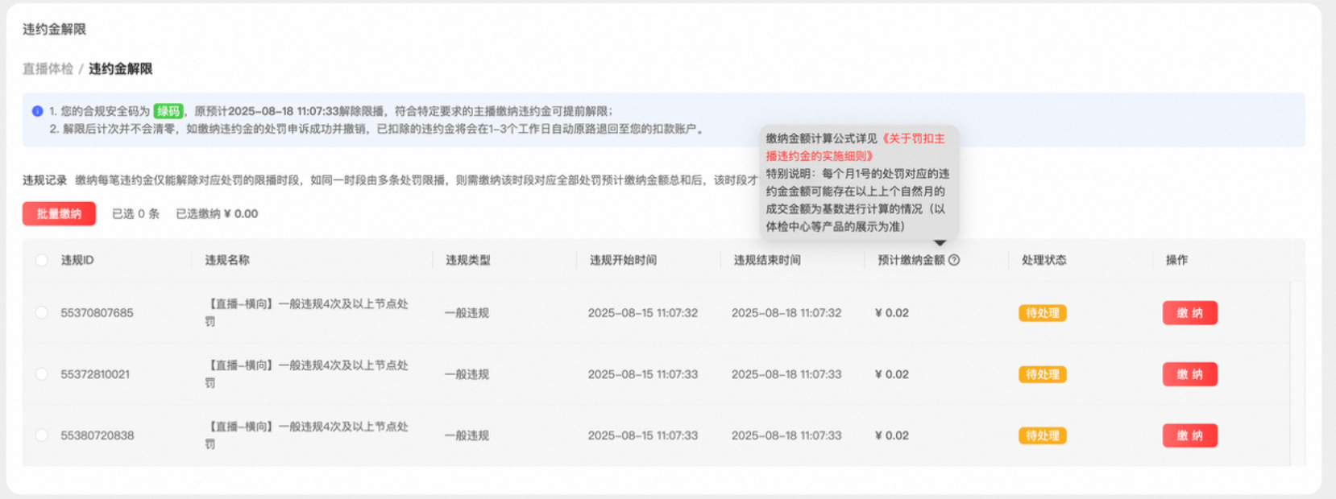Click start time 2025-08-15 11:07:32
The width and height of the screenshot is (1336, 499).
coord(643,313)
